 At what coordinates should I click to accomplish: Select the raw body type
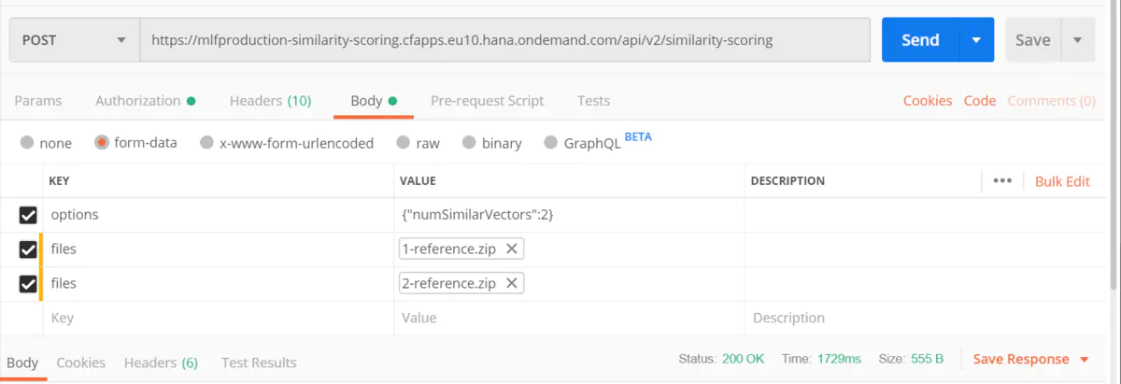403,143
